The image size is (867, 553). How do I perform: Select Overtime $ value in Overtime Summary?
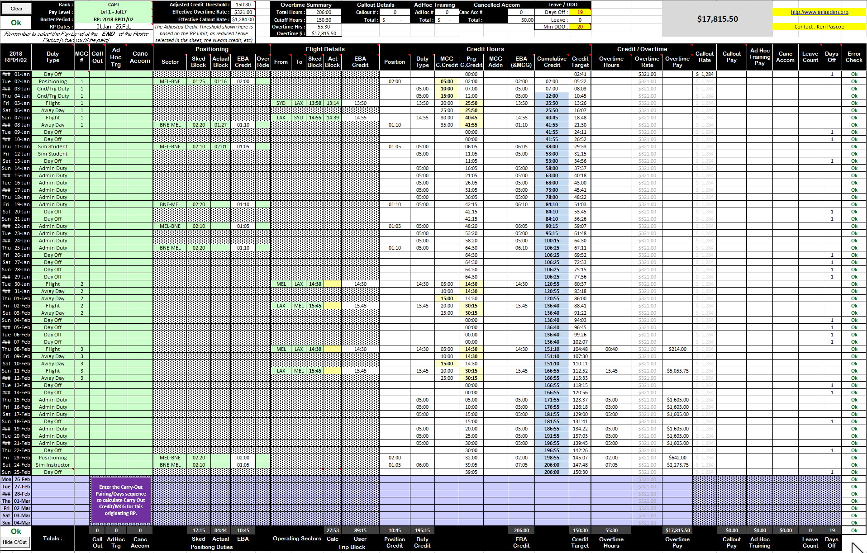pos(324,33)
